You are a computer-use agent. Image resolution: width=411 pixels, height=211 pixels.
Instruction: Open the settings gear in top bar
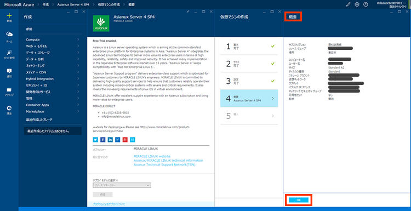click(x=357, y=4)
